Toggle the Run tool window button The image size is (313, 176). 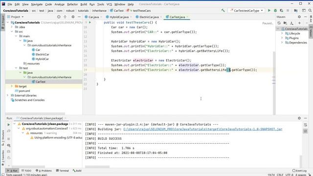coord(12,171)
